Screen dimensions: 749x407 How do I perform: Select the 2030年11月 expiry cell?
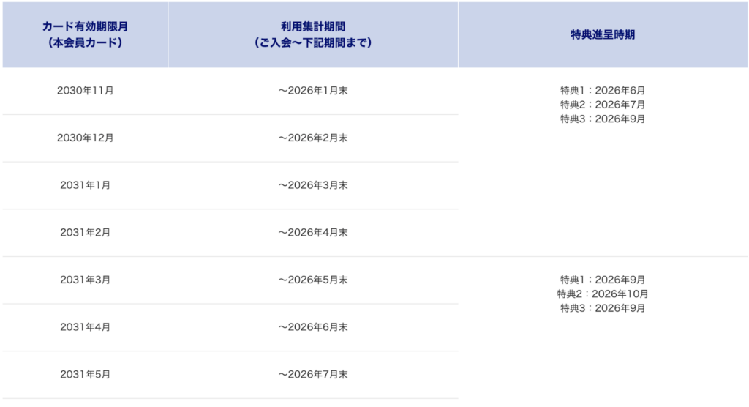coord(85,91)
